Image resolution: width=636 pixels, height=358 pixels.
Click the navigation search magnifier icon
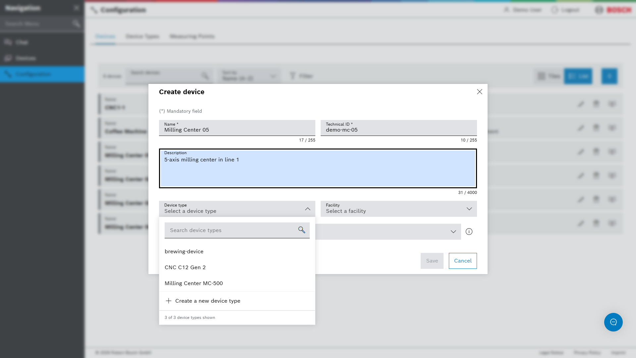(77, 24)
